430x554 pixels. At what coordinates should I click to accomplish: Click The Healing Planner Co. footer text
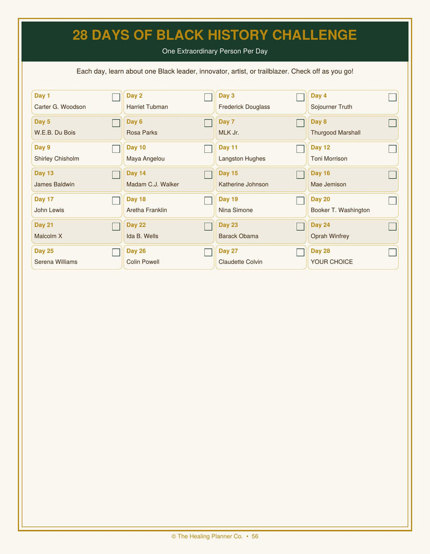[207, 536]
